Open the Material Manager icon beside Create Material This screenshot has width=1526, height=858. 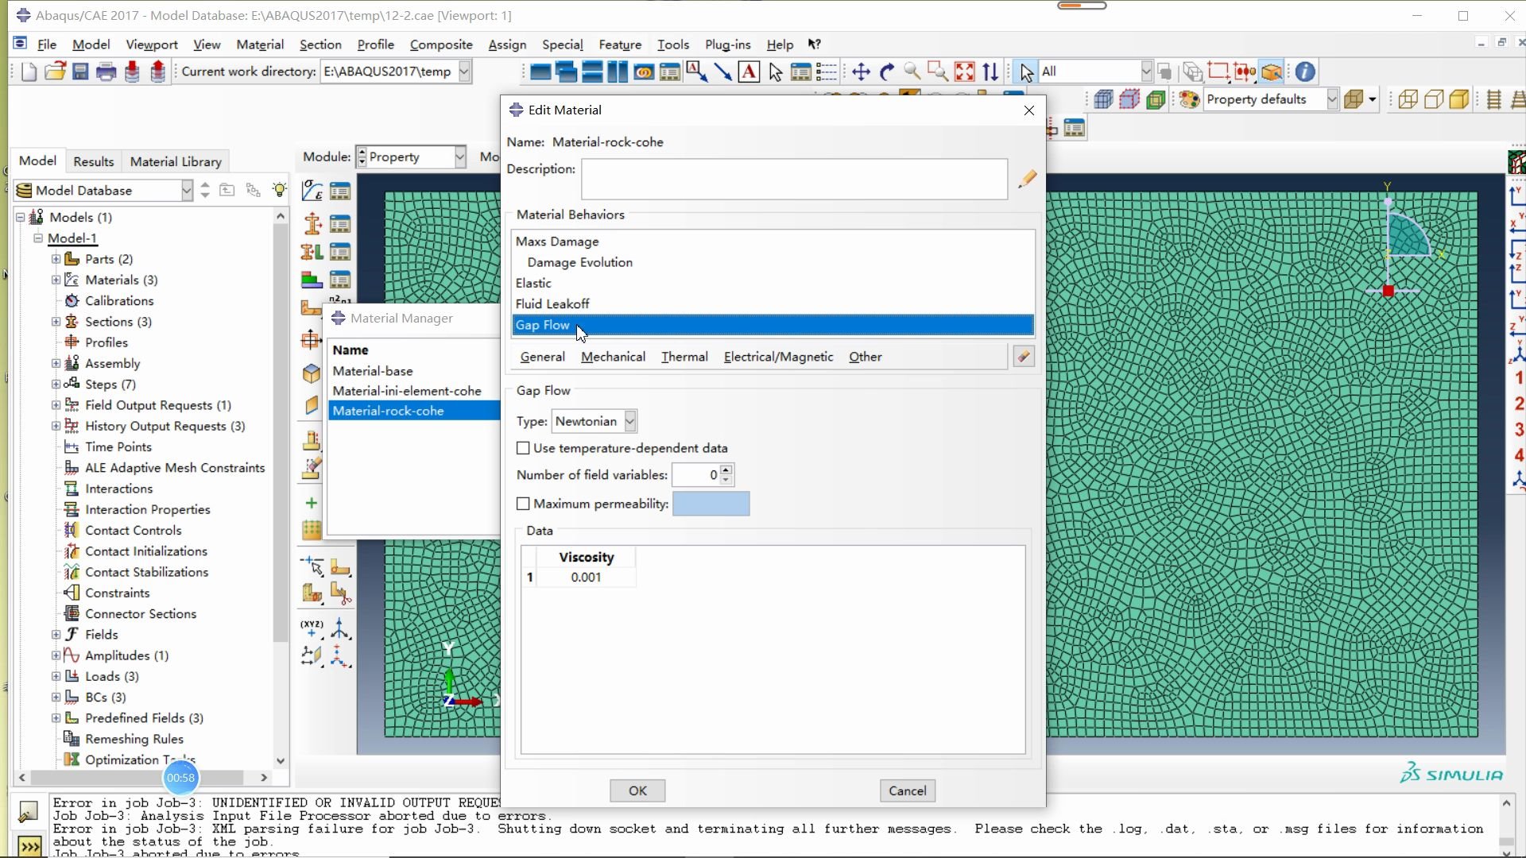tap(340, 191)
